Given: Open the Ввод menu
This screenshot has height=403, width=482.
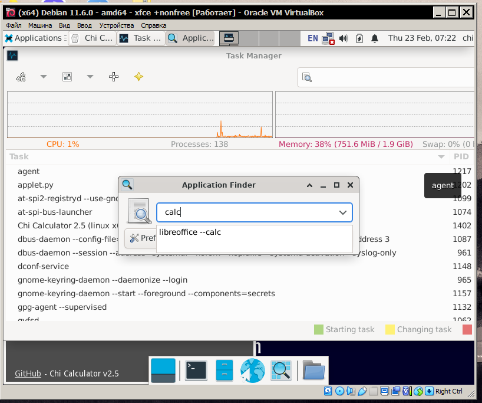Looking at the screenshot, I should click(84, 25).
